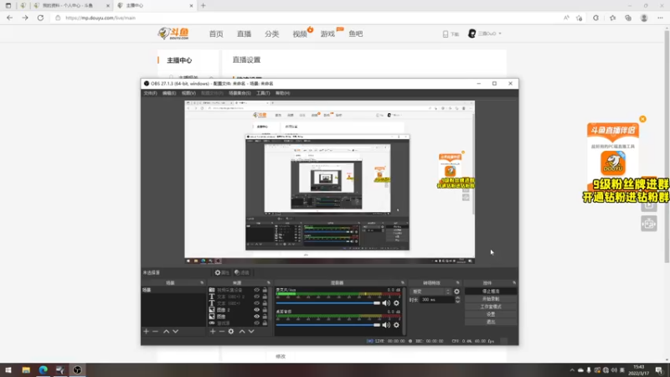Viewport: 670px width, 377px height.
Task: Move source up in Sources dock
Action: pyautogui.click(x=242, y=331)
